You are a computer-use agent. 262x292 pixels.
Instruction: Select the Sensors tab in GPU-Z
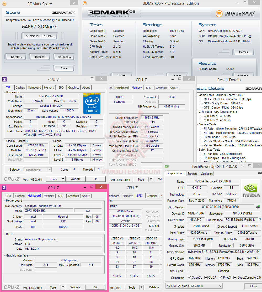pos(192,173)
